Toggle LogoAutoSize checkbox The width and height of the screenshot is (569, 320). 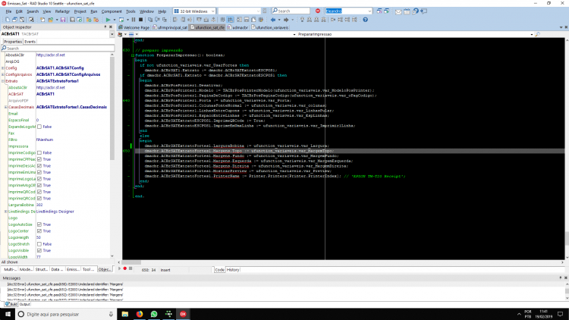coord(39,224)
